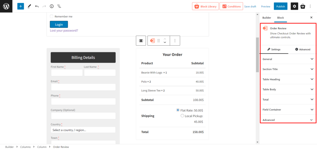The width and height of the screenshot is (317, 149).
Task: Select the edit pencil tool
Action: coord(29,6)
